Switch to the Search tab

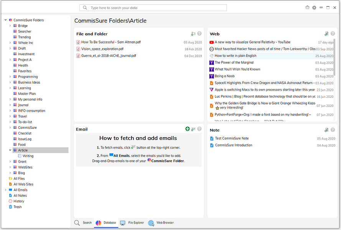83,223
